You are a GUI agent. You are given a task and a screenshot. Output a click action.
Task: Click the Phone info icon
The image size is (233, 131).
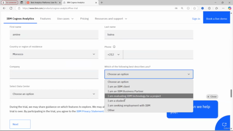114,47
